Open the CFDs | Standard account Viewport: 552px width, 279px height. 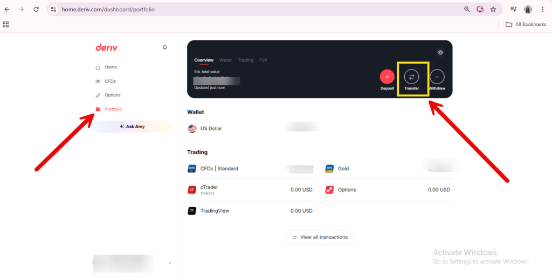click(x=250, y=169)
